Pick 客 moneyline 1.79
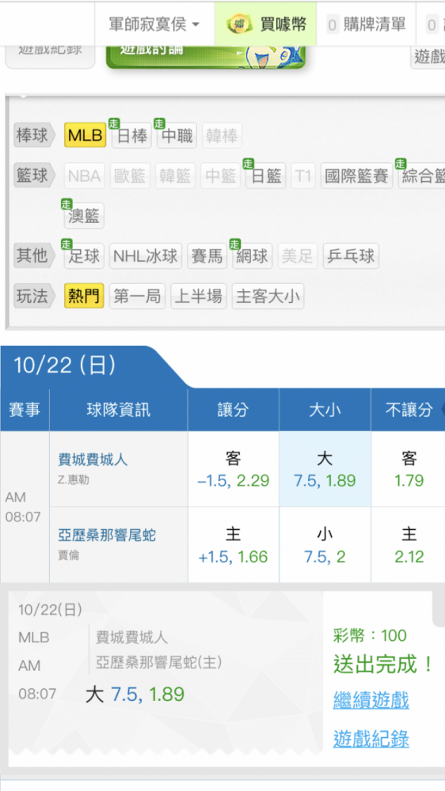Screen dimensions: 445x791 pyautogui.click(x=409, y=469)
